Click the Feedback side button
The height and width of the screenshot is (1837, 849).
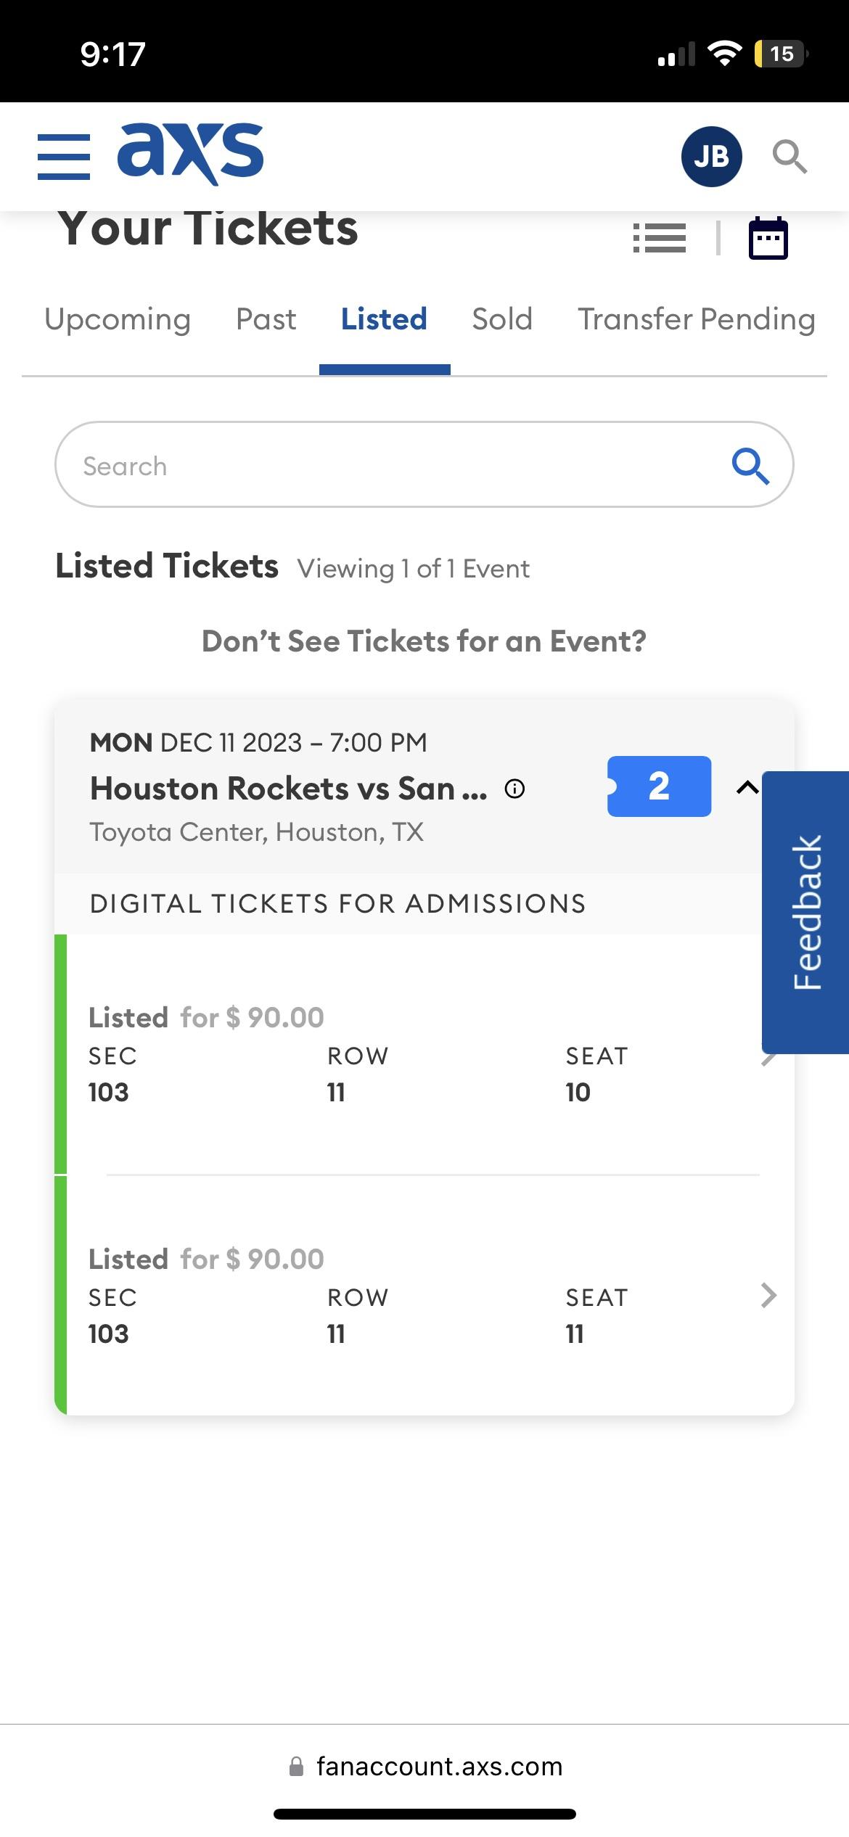(x=806, y=912)
